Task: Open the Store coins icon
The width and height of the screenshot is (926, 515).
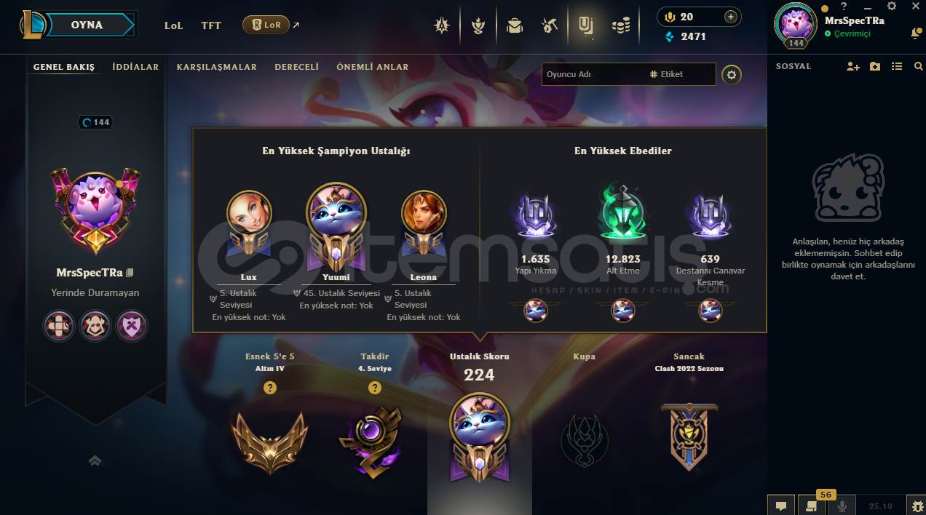Action: 621,25
